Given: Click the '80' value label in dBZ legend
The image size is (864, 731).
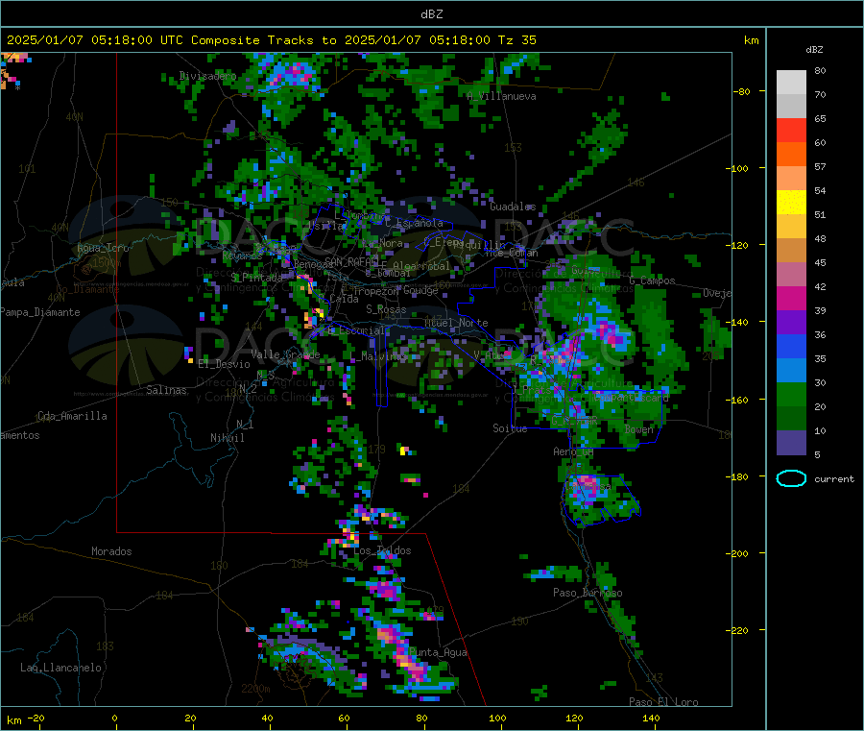Looking at the screenshot, I should (820, 70).
